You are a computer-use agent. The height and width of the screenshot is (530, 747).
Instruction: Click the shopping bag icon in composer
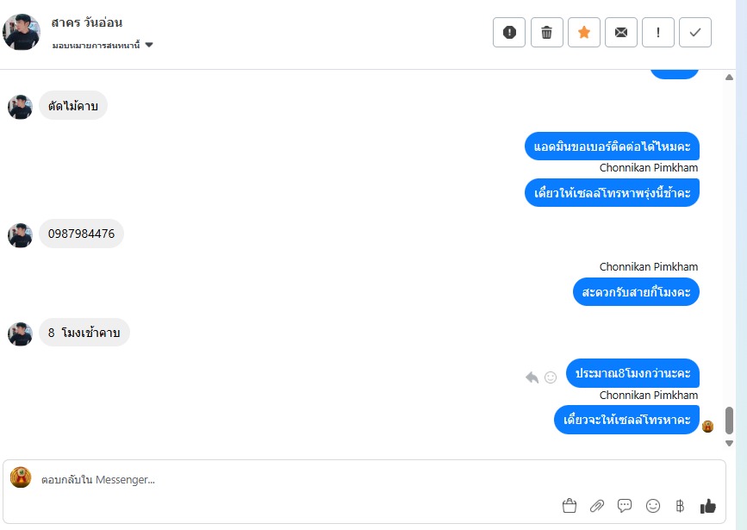(570, 506)
